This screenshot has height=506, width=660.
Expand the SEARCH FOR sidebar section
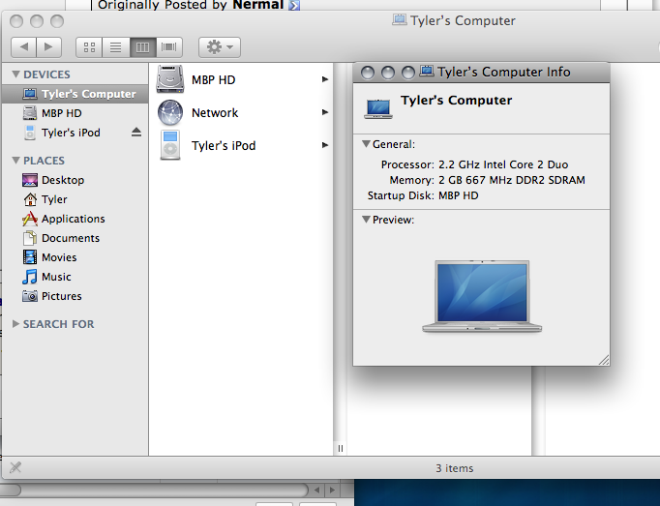(x=16, y=324)
